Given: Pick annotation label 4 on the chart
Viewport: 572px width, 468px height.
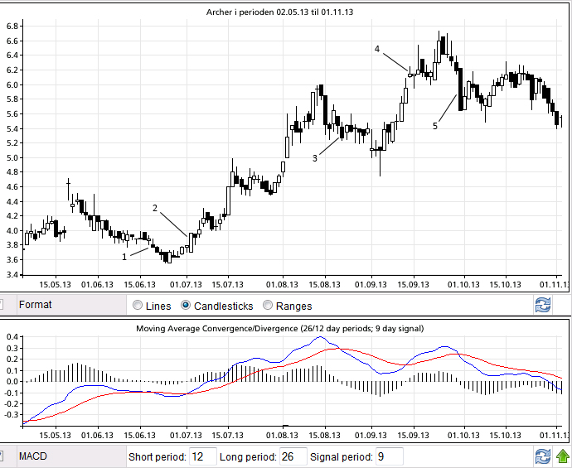Looking at the screenshot, I should point(377,50).
